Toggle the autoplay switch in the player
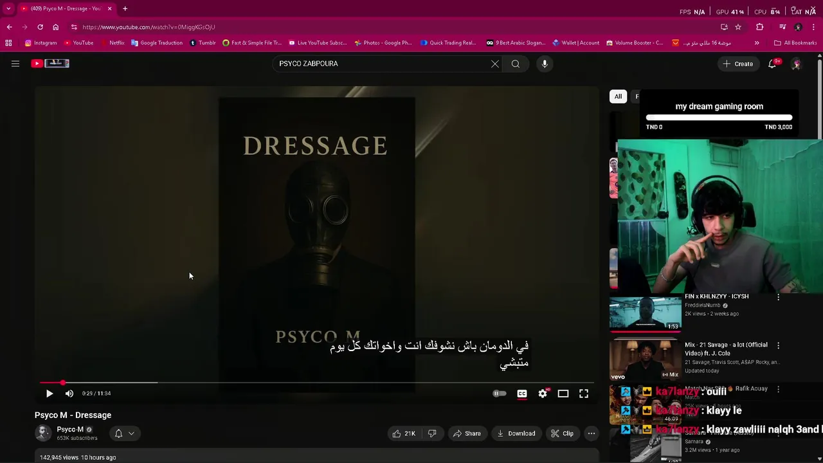 (500, 394)
